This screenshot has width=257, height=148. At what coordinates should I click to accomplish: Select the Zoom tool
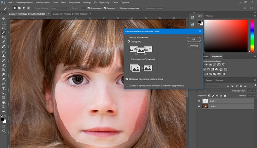[x=3, y=107]
